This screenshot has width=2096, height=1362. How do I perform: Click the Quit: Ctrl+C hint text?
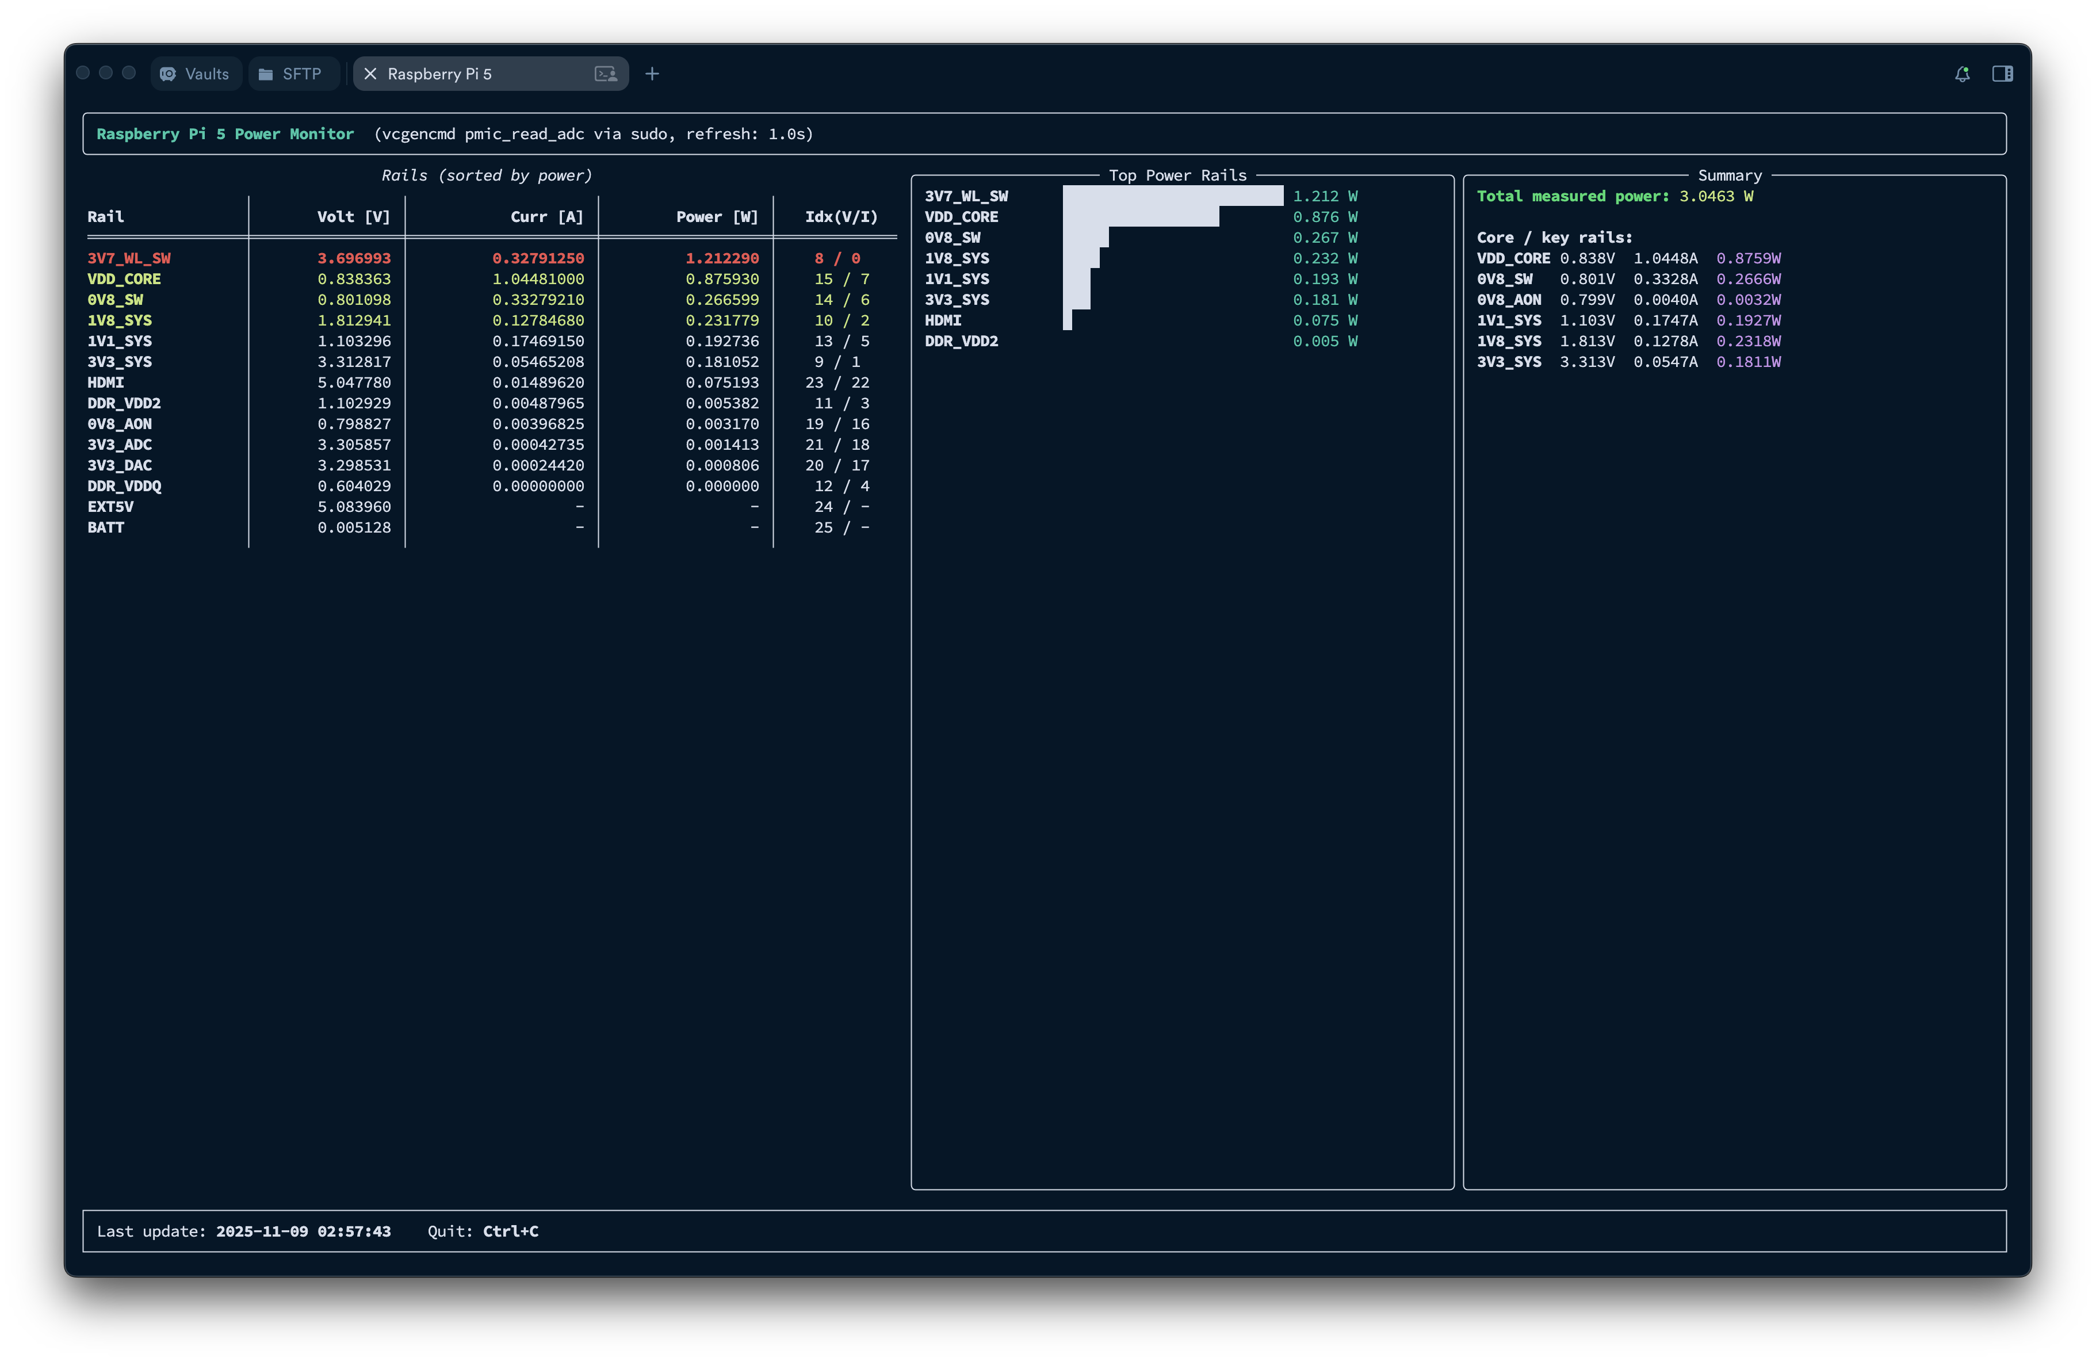click(x=483, y=1231)
